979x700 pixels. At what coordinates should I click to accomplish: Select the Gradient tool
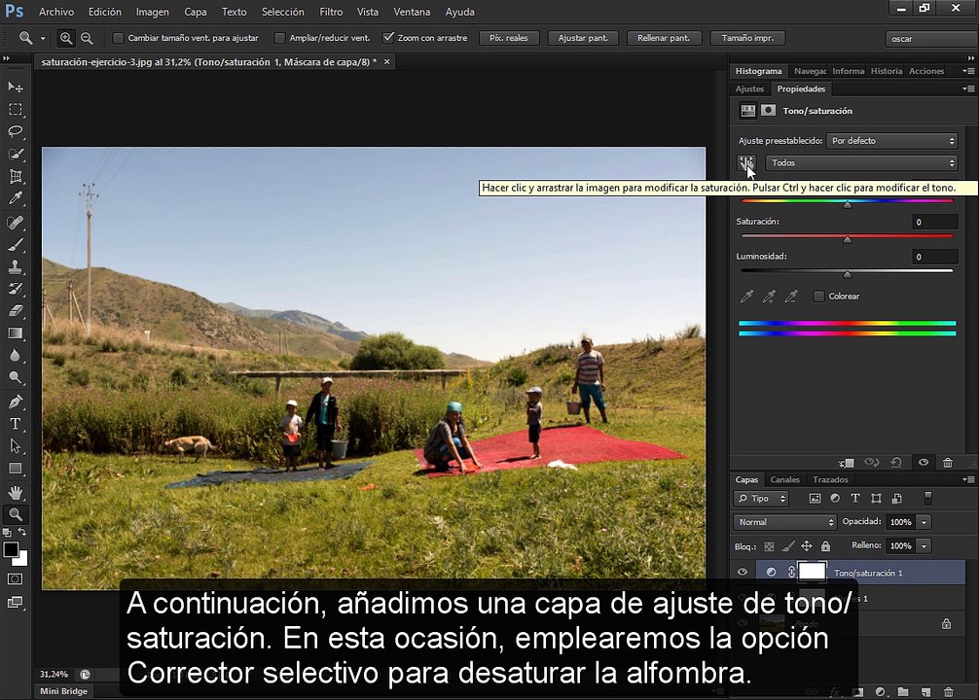pos(16,333)
